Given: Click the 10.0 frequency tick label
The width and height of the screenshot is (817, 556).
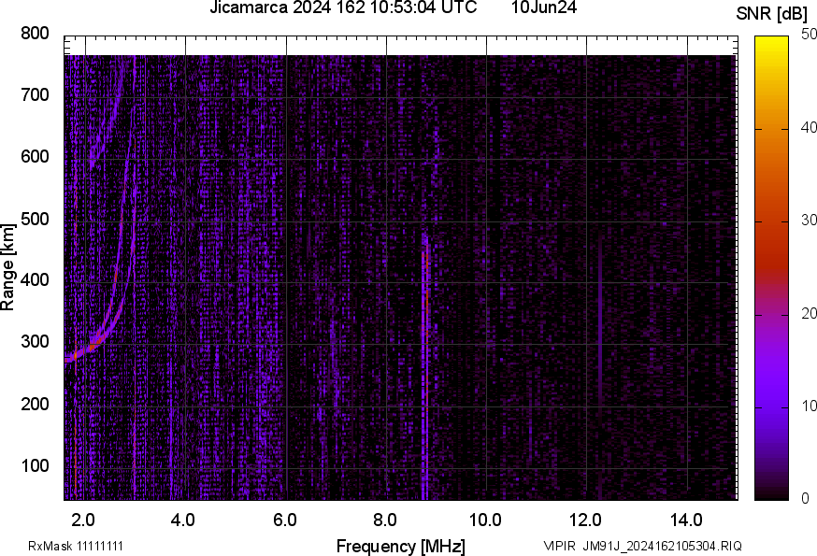Looking at the screenshot, I should [x=485, y=520].
